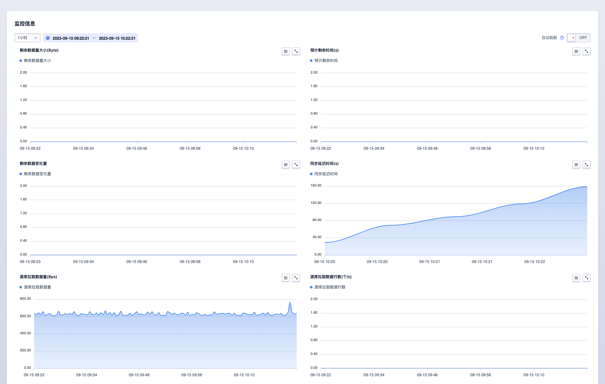Expand the 源库拉取数据行数 chart to fullscreen
Viewport: 605px width, 384px height.
coord(586,278)
